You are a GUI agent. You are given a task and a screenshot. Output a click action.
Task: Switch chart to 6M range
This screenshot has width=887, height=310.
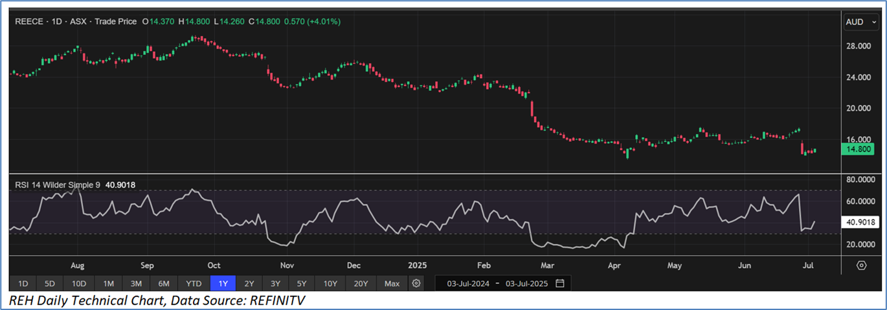coord(164,284)
